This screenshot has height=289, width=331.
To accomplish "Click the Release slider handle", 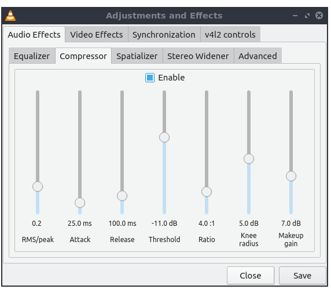I will [122, 196].
